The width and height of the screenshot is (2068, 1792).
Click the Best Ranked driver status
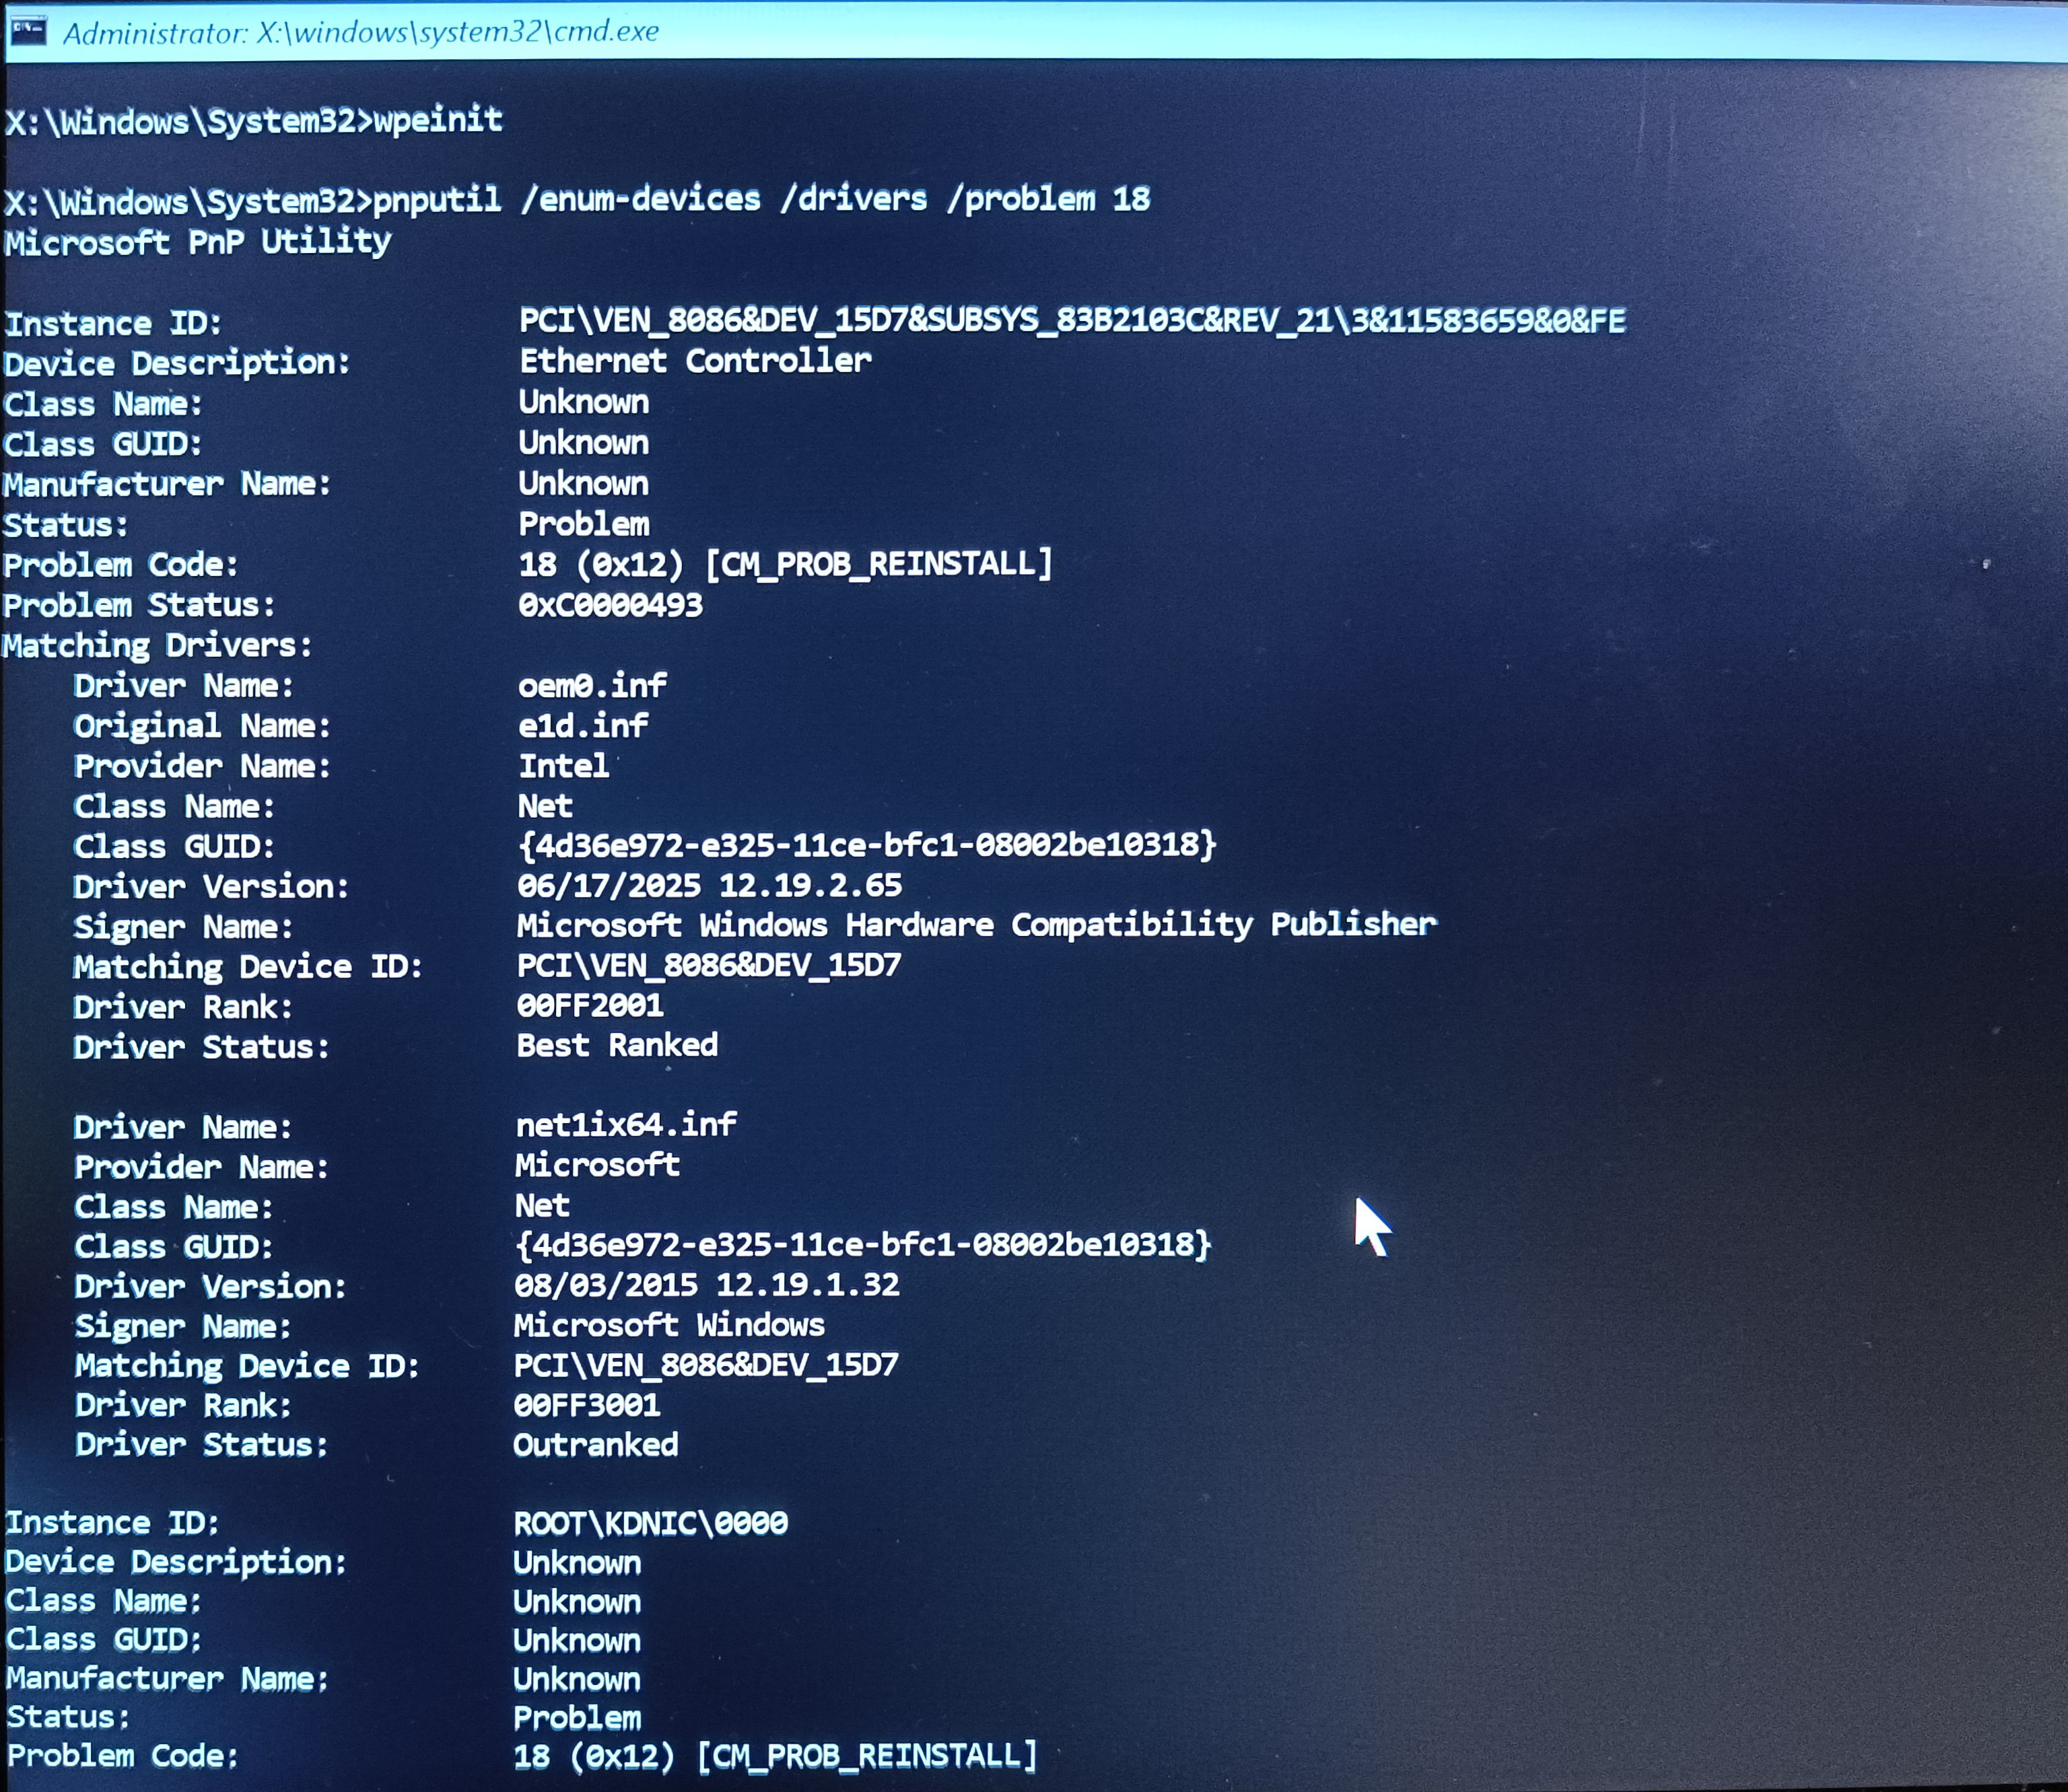coord(617,1045)
